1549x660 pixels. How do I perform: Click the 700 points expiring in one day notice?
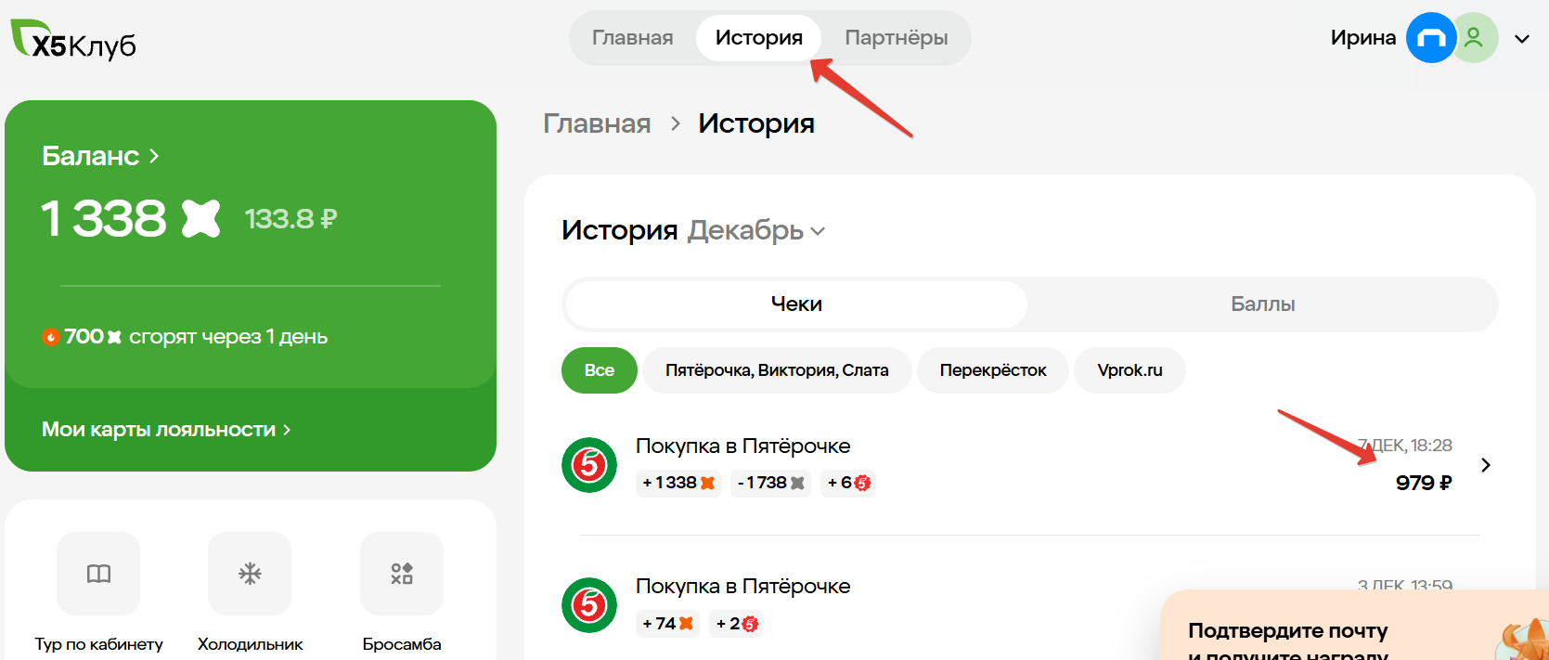coord(185,337)
